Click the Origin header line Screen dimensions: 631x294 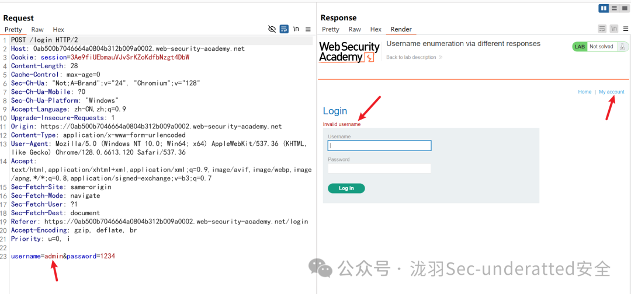(x=146, y=127)
